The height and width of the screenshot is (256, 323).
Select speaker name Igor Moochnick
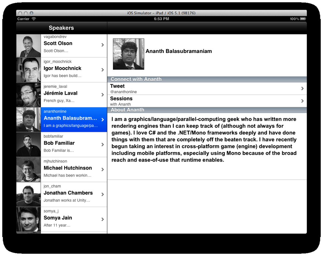pos(62,68)
